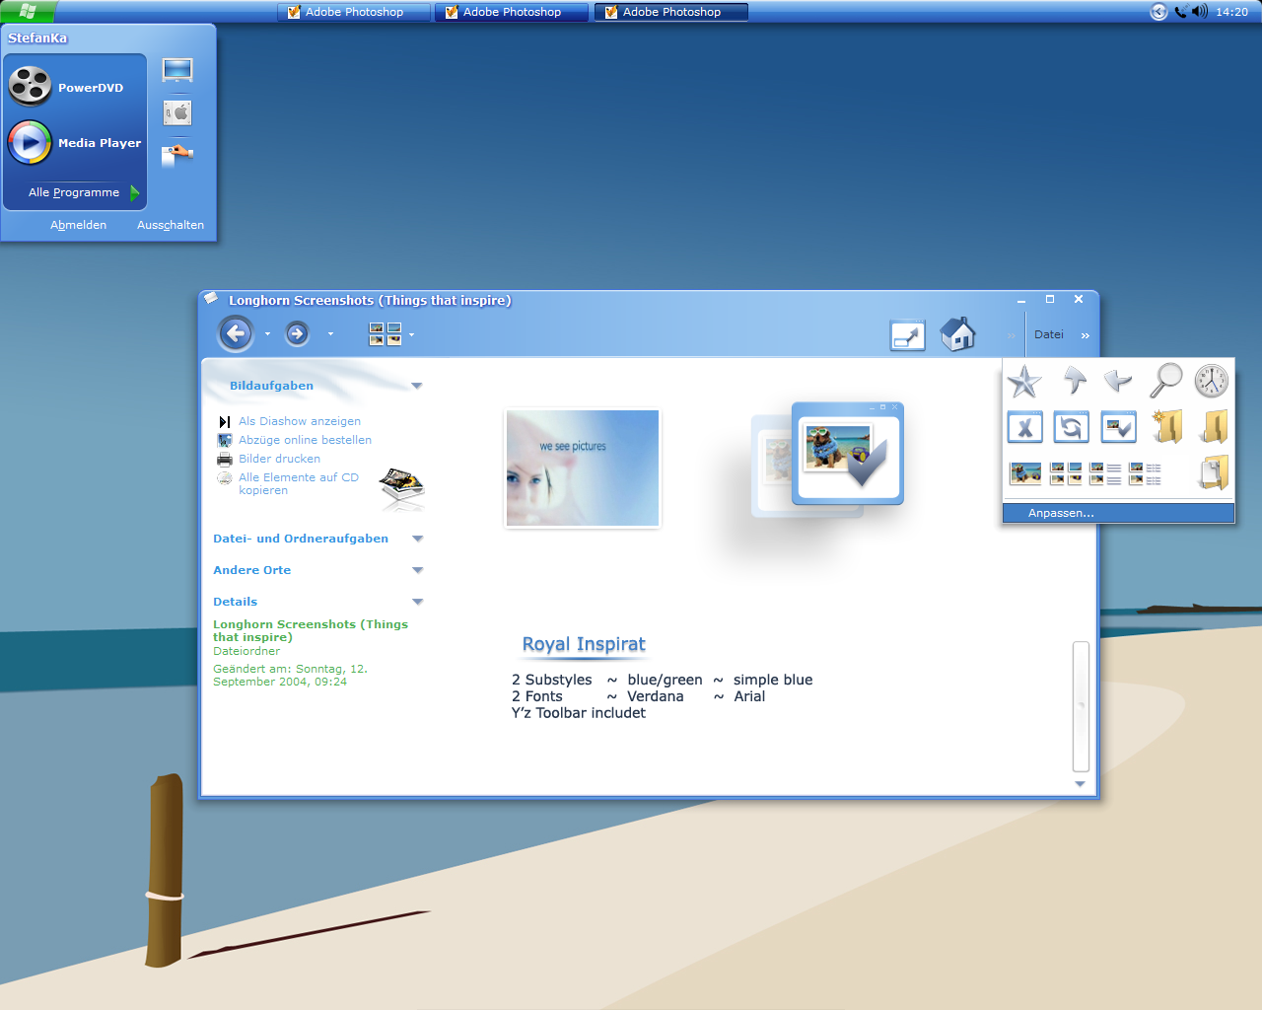
Task: Open the Search magnifier icon
Action: (1166, 380)
